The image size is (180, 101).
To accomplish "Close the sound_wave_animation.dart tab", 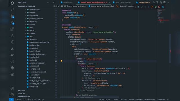I will (109, 3).
